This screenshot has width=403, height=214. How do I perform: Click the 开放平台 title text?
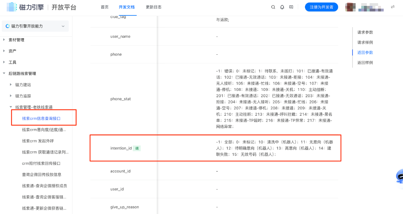click(x=64, y=7)
